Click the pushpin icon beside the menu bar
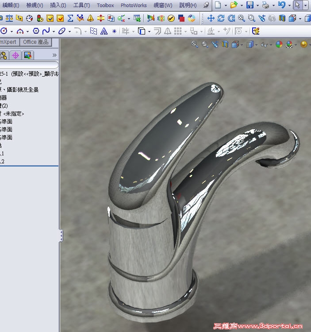Viewport: 311px width, 332px height. click(x=206, y=5)
